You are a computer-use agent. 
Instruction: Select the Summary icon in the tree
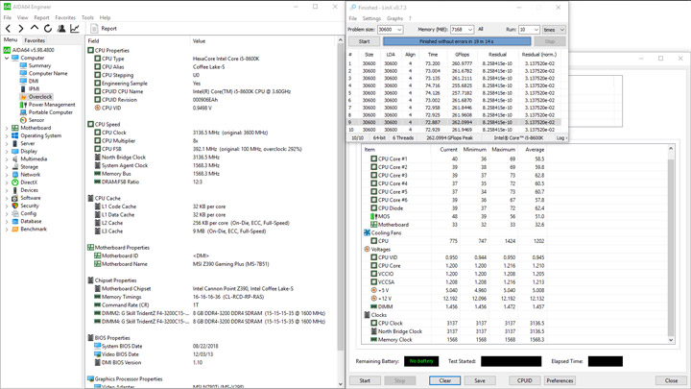[23, 65]
